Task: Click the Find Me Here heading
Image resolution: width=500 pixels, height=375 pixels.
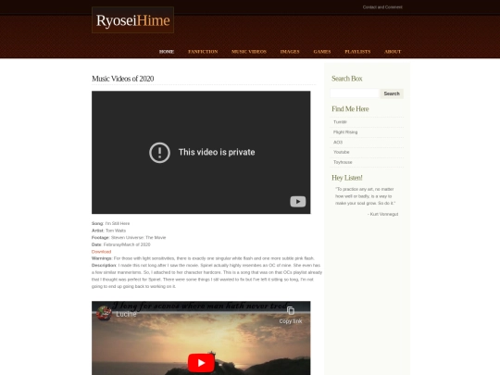Action: (350, 109)
